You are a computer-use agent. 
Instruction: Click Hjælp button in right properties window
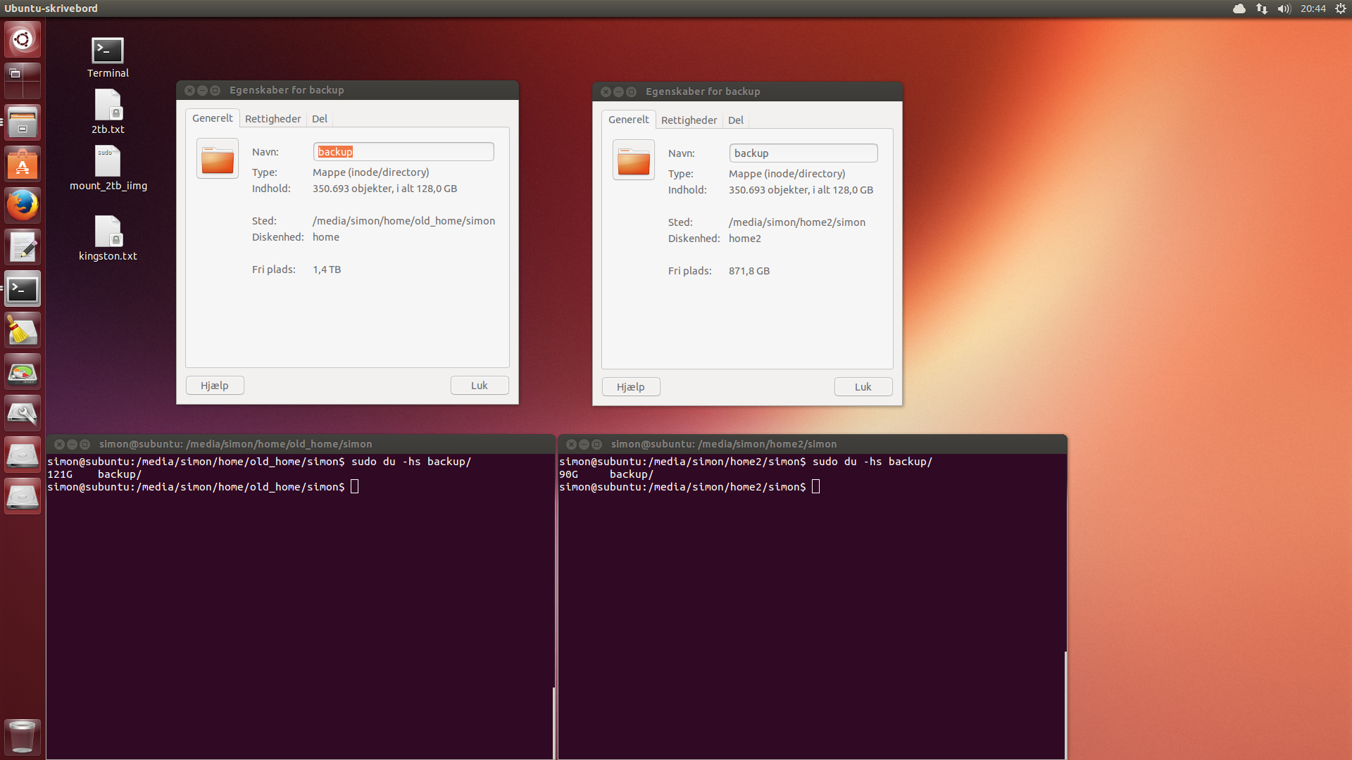click(x=631, y=387)
